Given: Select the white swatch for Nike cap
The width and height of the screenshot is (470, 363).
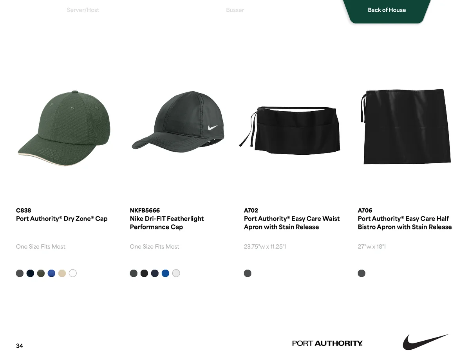Looking at the screenshot, I should pos(176,273).
